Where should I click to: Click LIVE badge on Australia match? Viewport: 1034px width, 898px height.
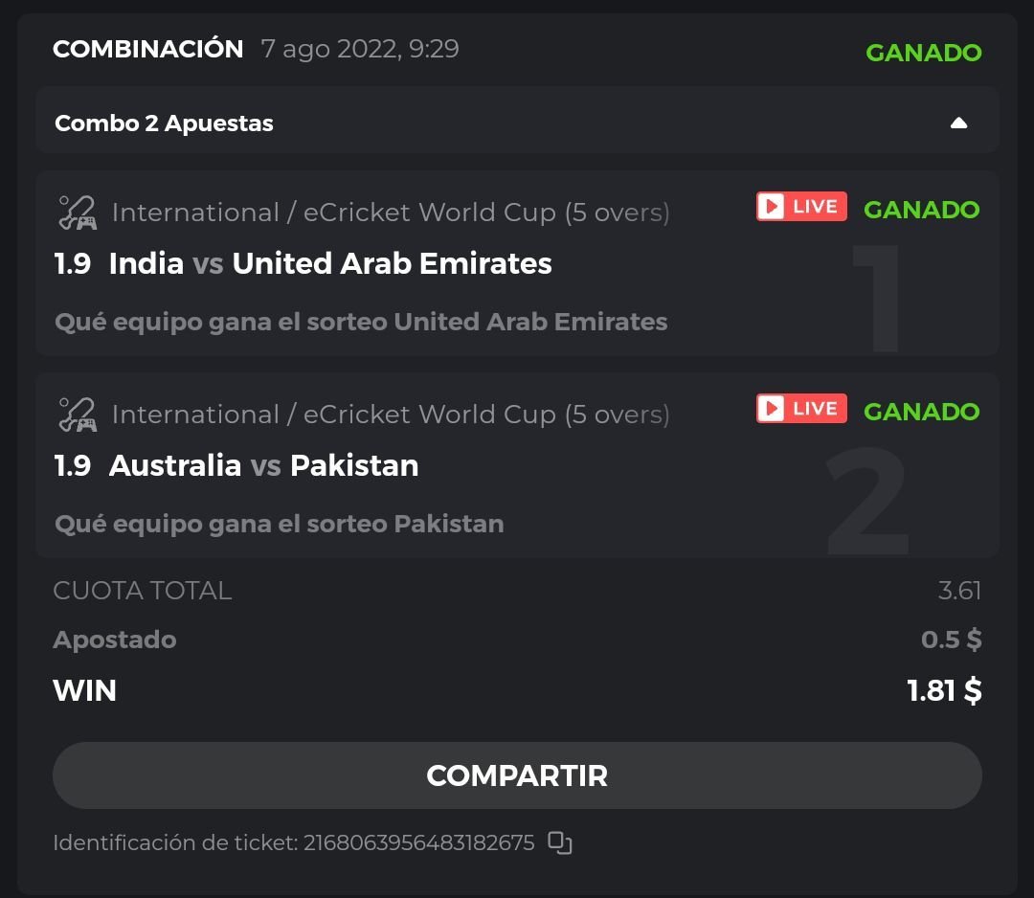pyautogui.click(x=801, y=409)
